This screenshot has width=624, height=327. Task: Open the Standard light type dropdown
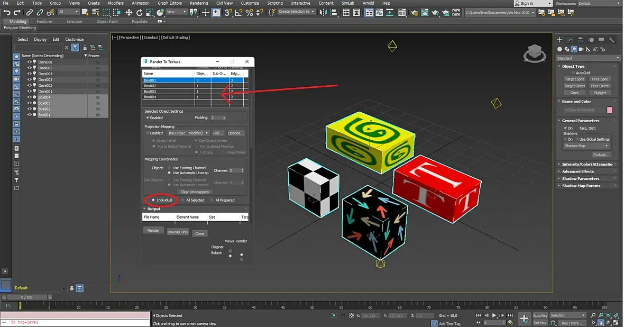click(588, 58)
